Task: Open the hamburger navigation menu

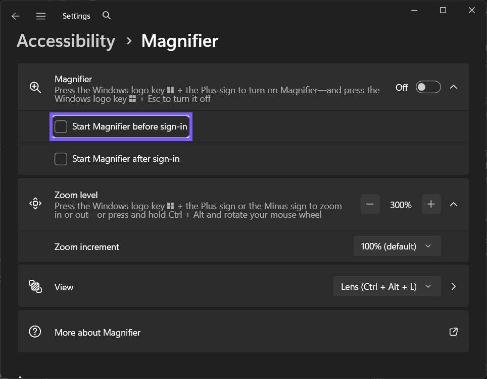Action: 41,16
